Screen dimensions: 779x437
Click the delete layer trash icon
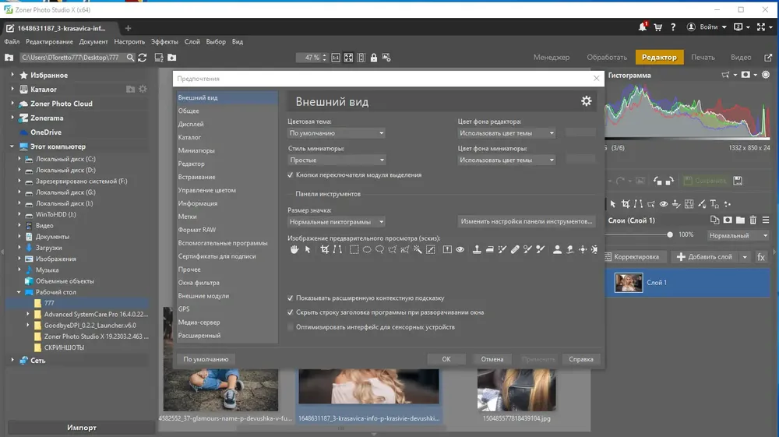click(753, 220)
